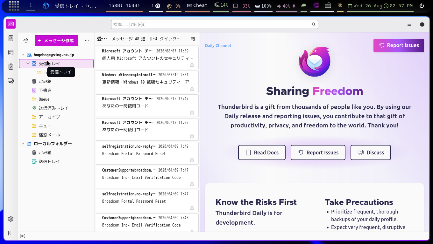Star the message dated 2026/06/12 11:22
The width and height of the screenshot is (433, 244).
(192, 136)
